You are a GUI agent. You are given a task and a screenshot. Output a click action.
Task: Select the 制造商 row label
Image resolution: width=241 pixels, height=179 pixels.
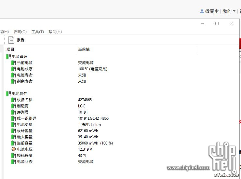click(x=23, y=106)
